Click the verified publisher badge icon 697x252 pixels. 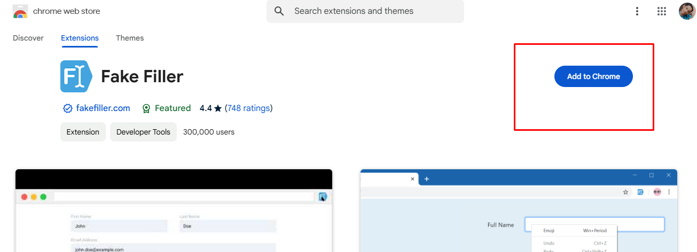point(68,108)
